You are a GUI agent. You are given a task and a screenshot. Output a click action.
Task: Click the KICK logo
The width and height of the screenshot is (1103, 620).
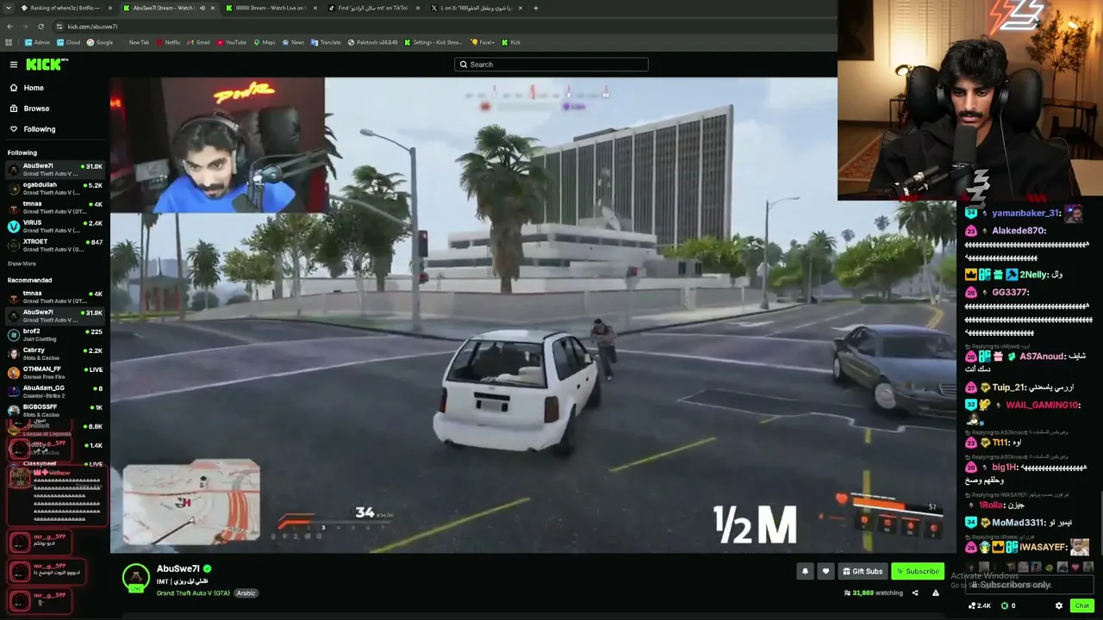click(x=47, y=65)
